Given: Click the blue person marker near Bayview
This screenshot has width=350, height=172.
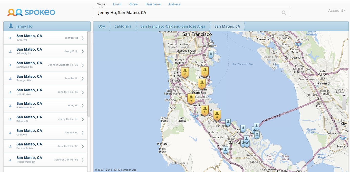Looking at the screenshot, I should [x=211, y=54].
